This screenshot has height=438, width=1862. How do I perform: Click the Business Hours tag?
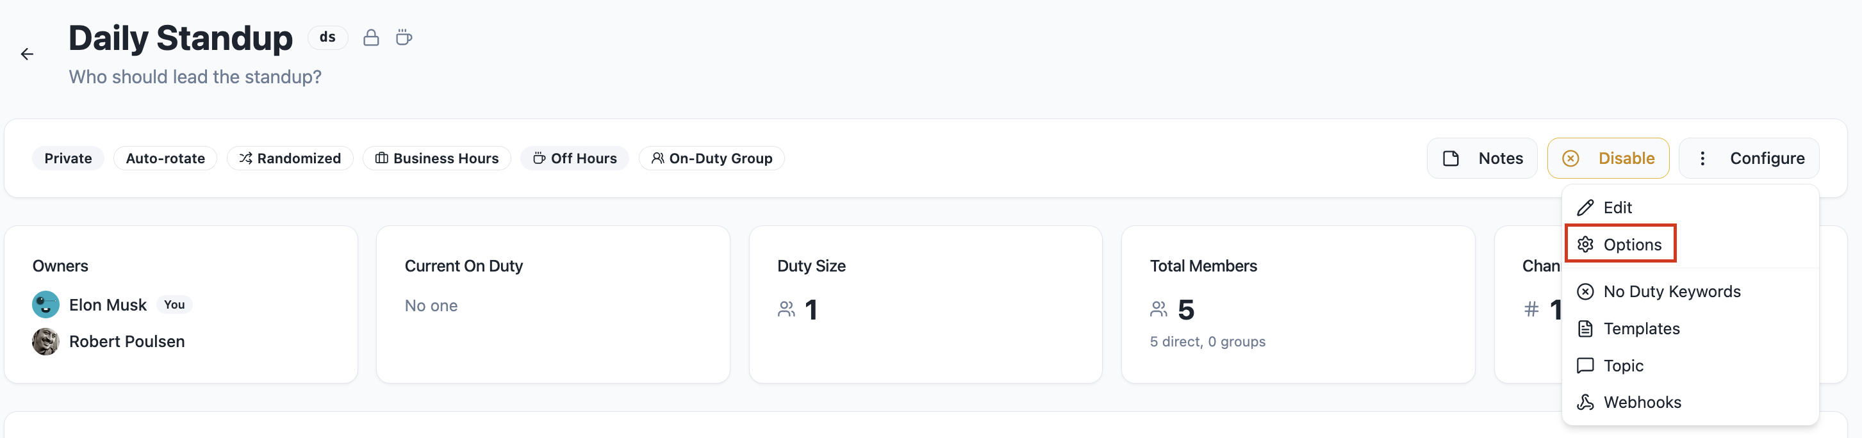436,158
